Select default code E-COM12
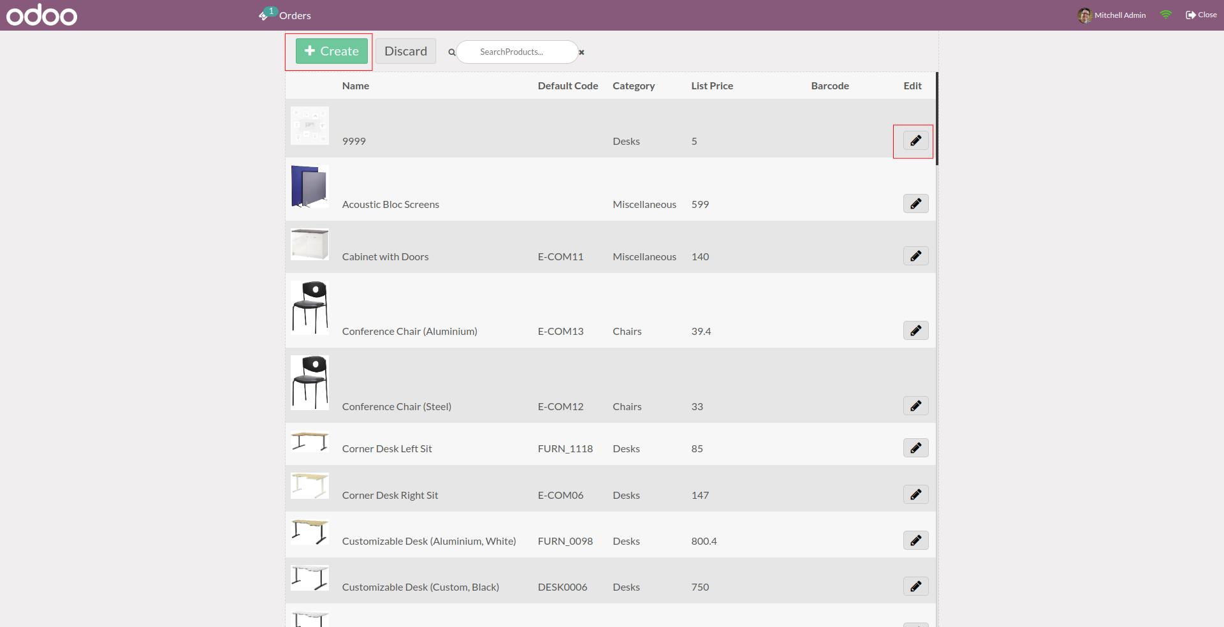The width and height of the screenshot is (1224, 627). (560, 407)
